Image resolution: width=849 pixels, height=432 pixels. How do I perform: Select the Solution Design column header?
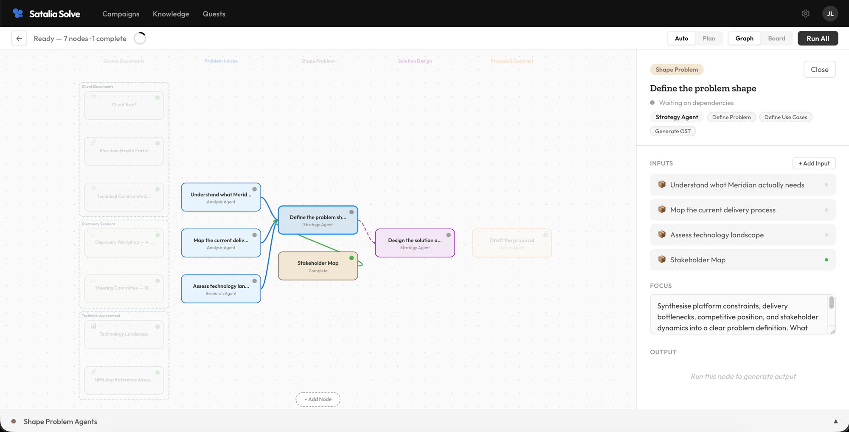[x=415, y=61]
